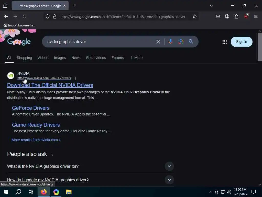Screen dimensions: 262x197
Task: Close the nvidia graphics driver tab
Action: (x=64, y=6)
